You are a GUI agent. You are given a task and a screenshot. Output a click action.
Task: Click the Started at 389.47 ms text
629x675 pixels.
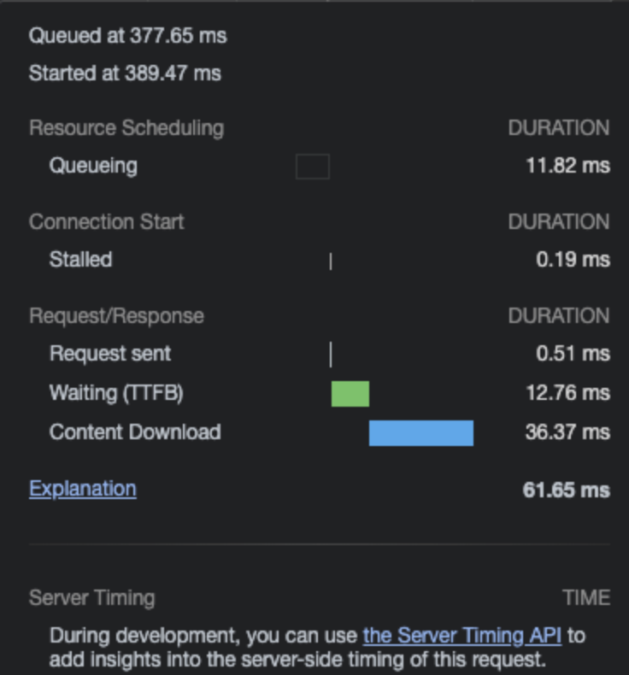(125, 73)
